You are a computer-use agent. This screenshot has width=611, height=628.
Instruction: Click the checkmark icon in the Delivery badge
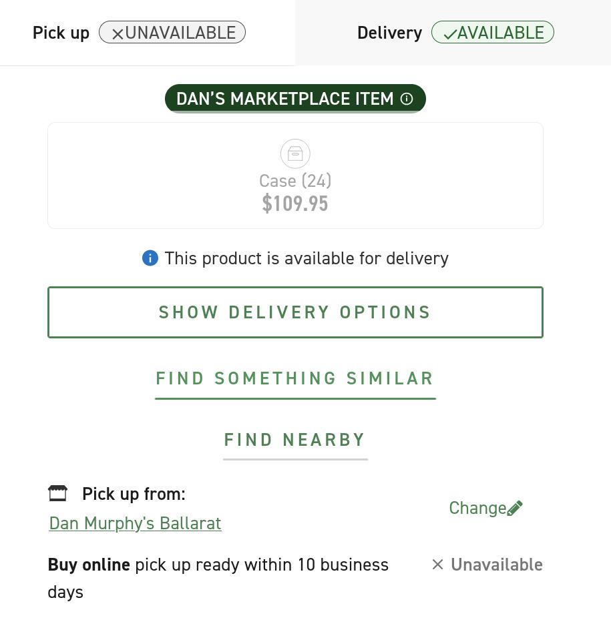click(450, 33)
